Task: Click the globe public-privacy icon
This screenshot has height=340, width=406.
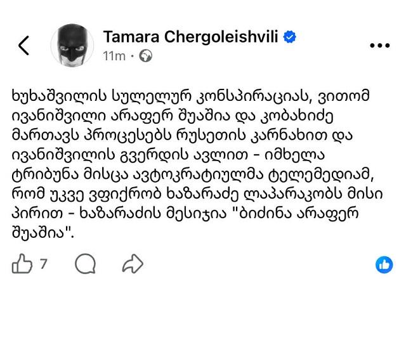Action: click(145, 56)
